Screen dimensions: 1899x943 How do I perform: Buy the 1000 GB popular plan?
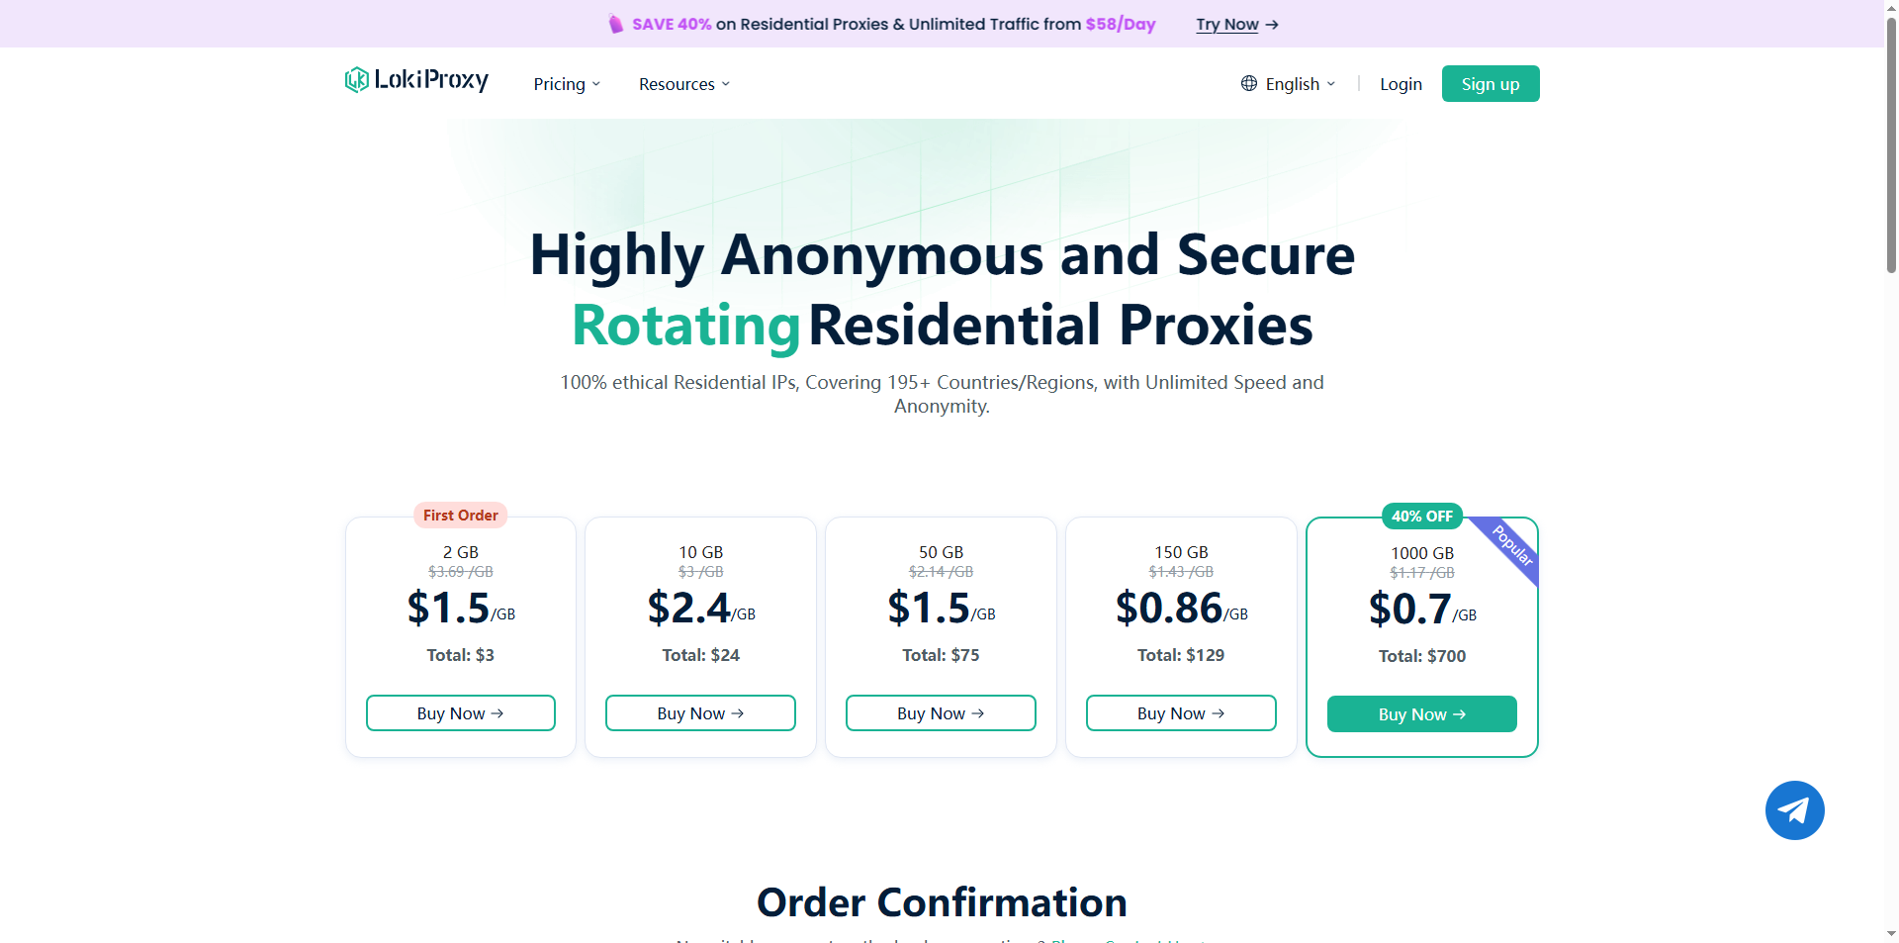(1421, 714)
